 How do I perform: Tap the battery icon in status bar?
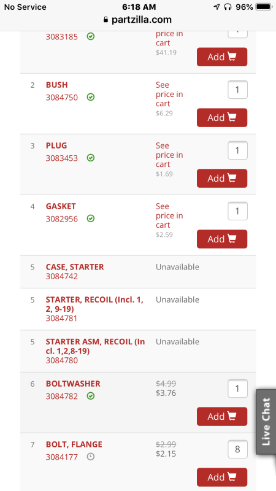pos(264,7)
